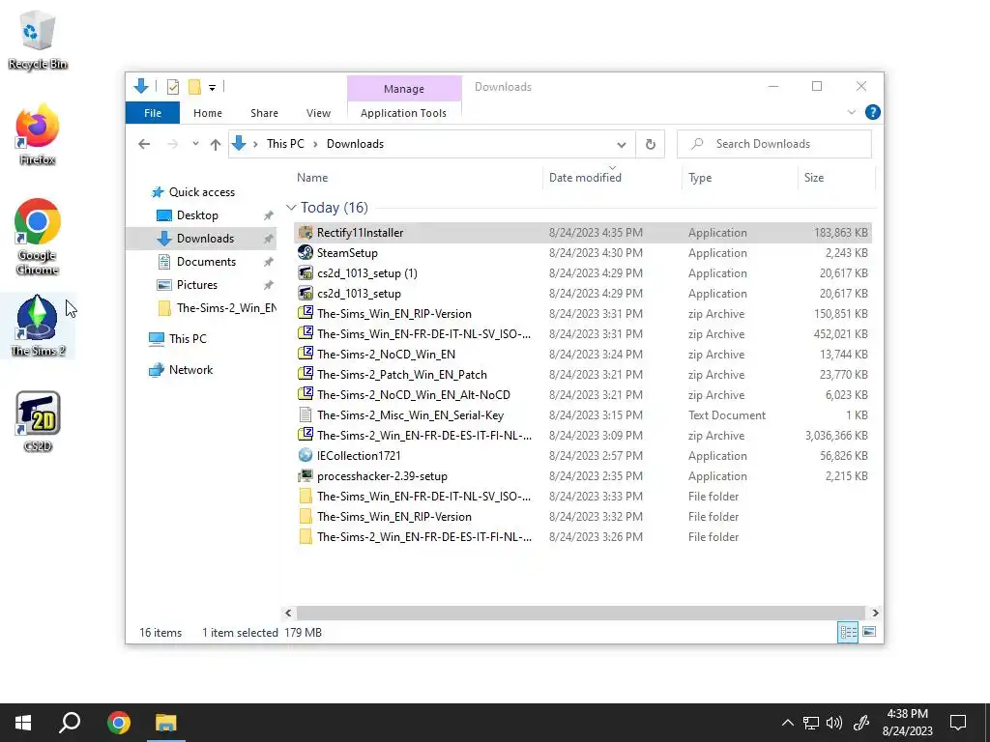Open Pictures in navigation pane

[x=197, y=285]
